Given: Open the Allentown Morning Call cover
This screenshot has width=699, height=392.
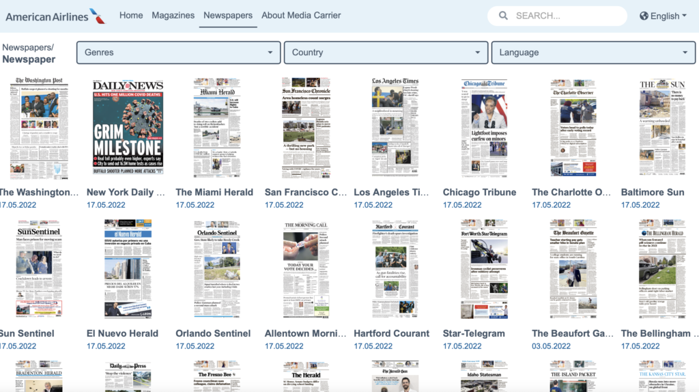Looking at the screenshot, I should pos(306,269).
